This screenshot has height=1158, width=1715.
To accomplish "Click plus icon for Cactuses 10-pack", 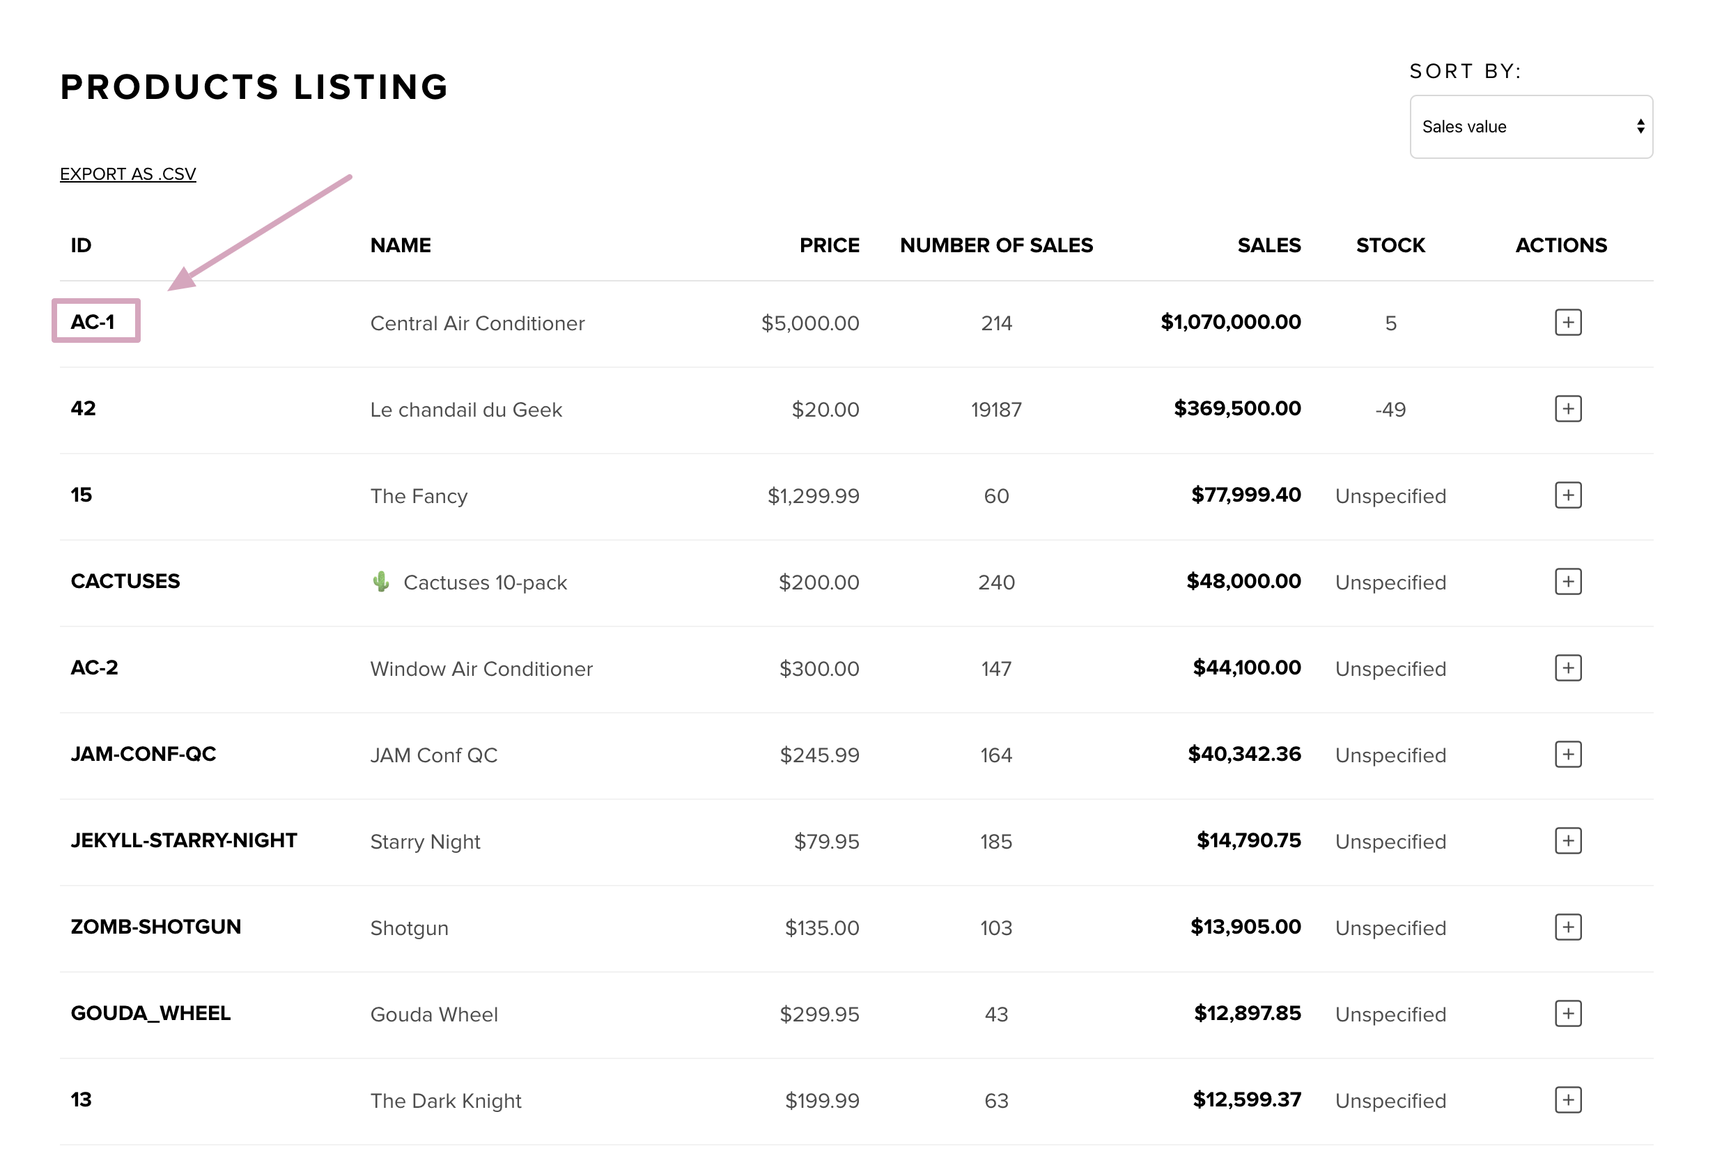I will pos(1567,582).
